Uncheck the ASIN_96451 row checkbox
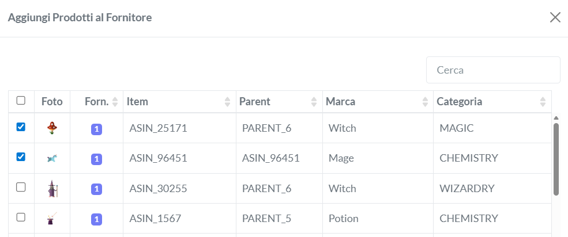 [x=21, y=157]
